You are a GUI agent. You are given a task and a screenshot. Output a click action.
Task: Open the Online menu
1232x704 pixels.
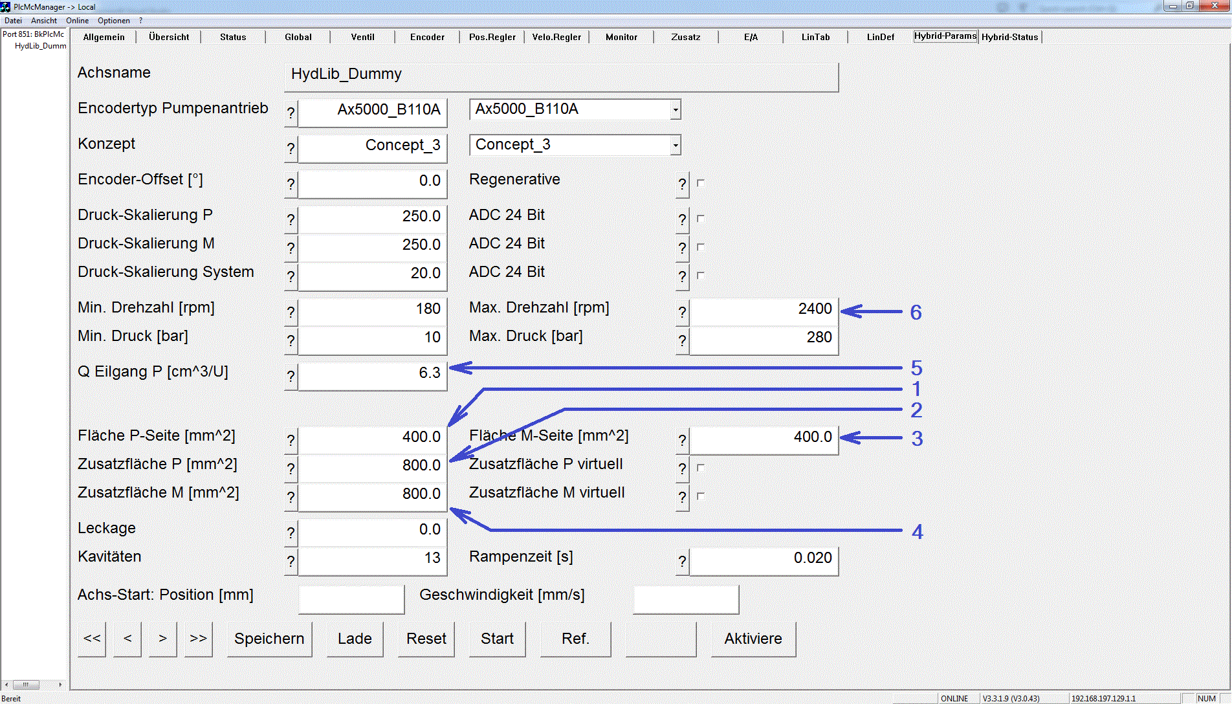click(77, 21)
